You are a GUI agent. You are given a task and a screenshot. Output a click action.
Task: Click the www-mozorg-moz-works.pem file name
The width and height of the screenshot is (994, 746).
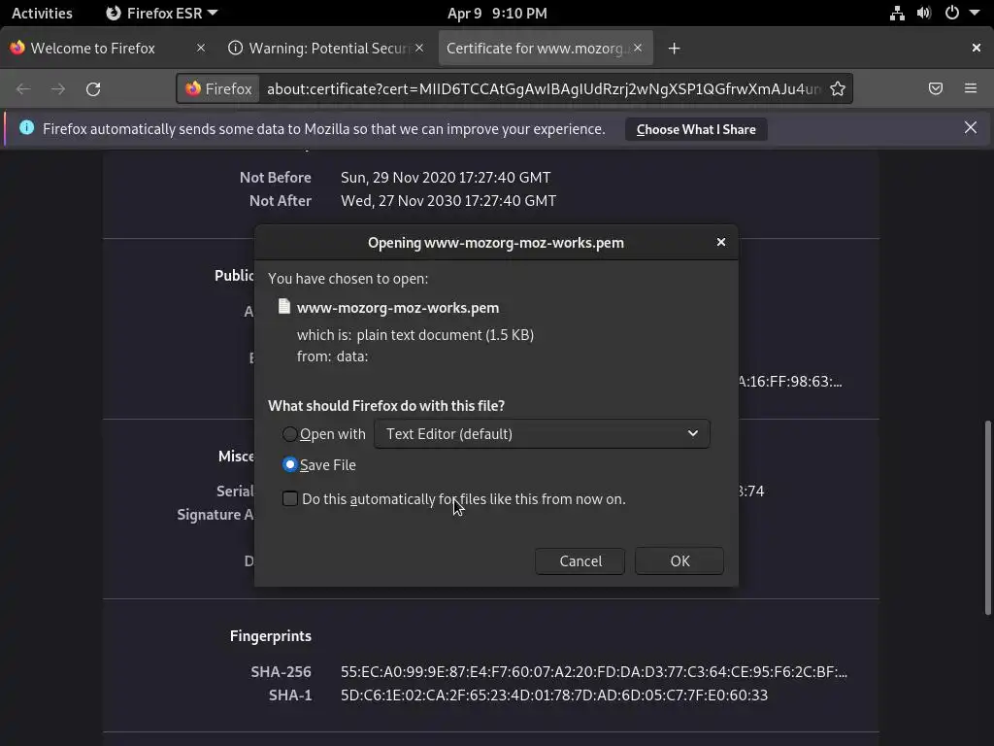pos(397,308)
